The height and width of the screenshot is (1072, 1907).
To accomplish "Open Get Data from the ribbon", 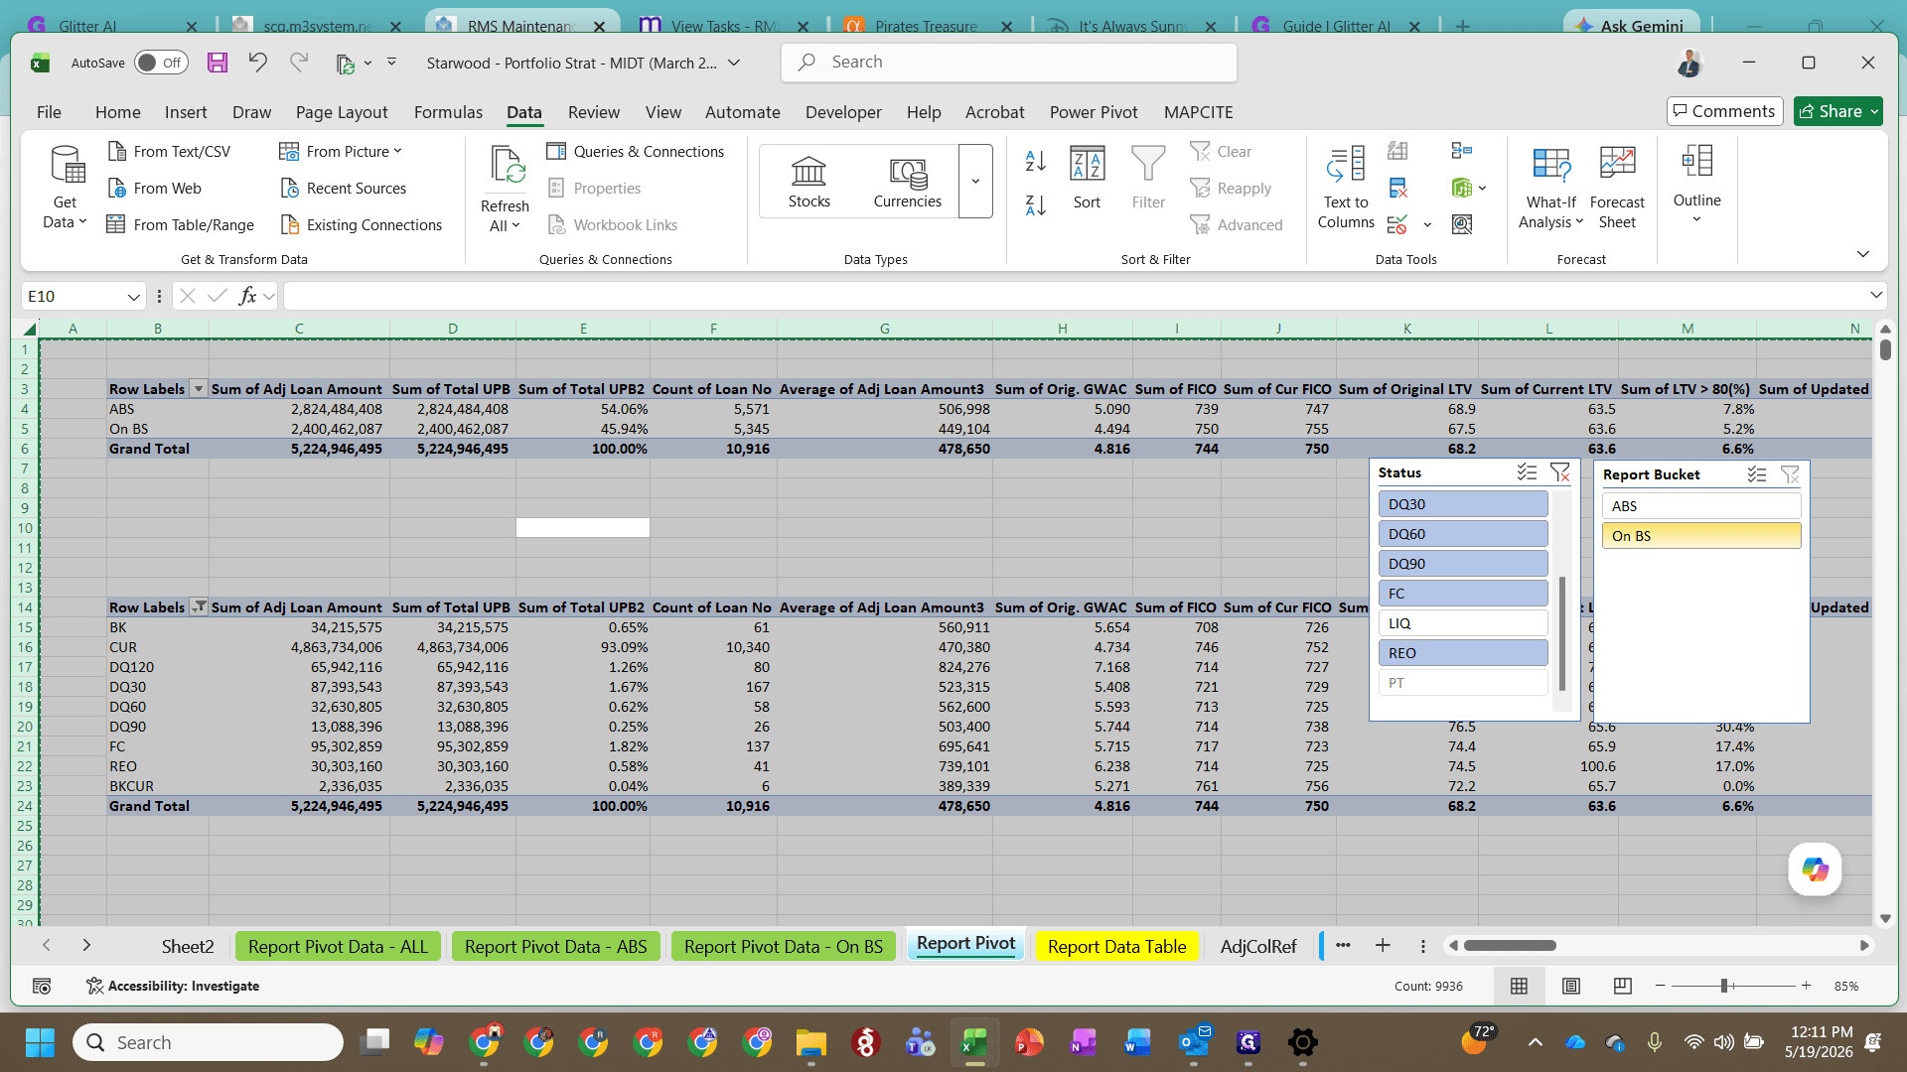I will (x=66, y=187).
